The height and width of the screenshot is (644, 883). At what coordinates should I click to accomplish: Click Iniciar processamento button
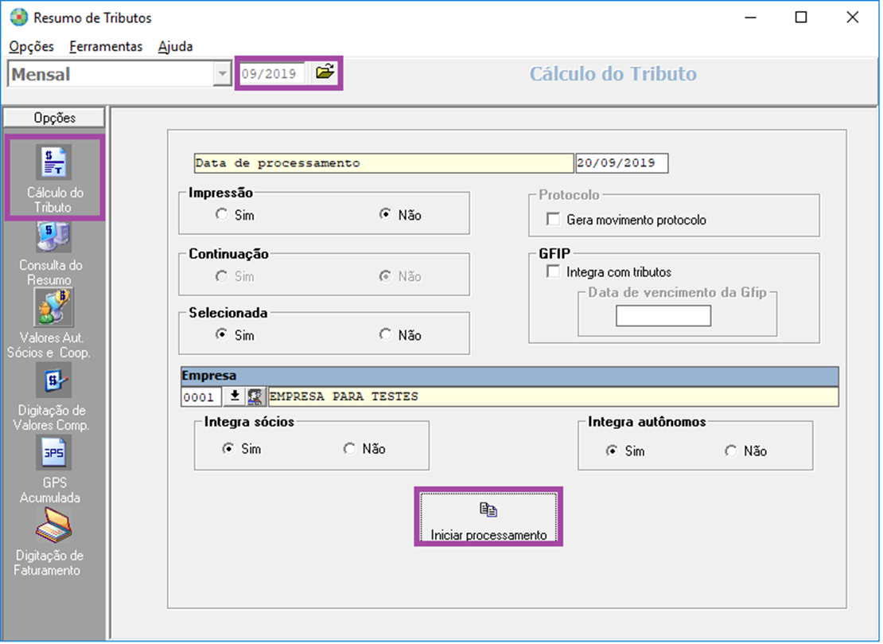[x=488, y=517]
